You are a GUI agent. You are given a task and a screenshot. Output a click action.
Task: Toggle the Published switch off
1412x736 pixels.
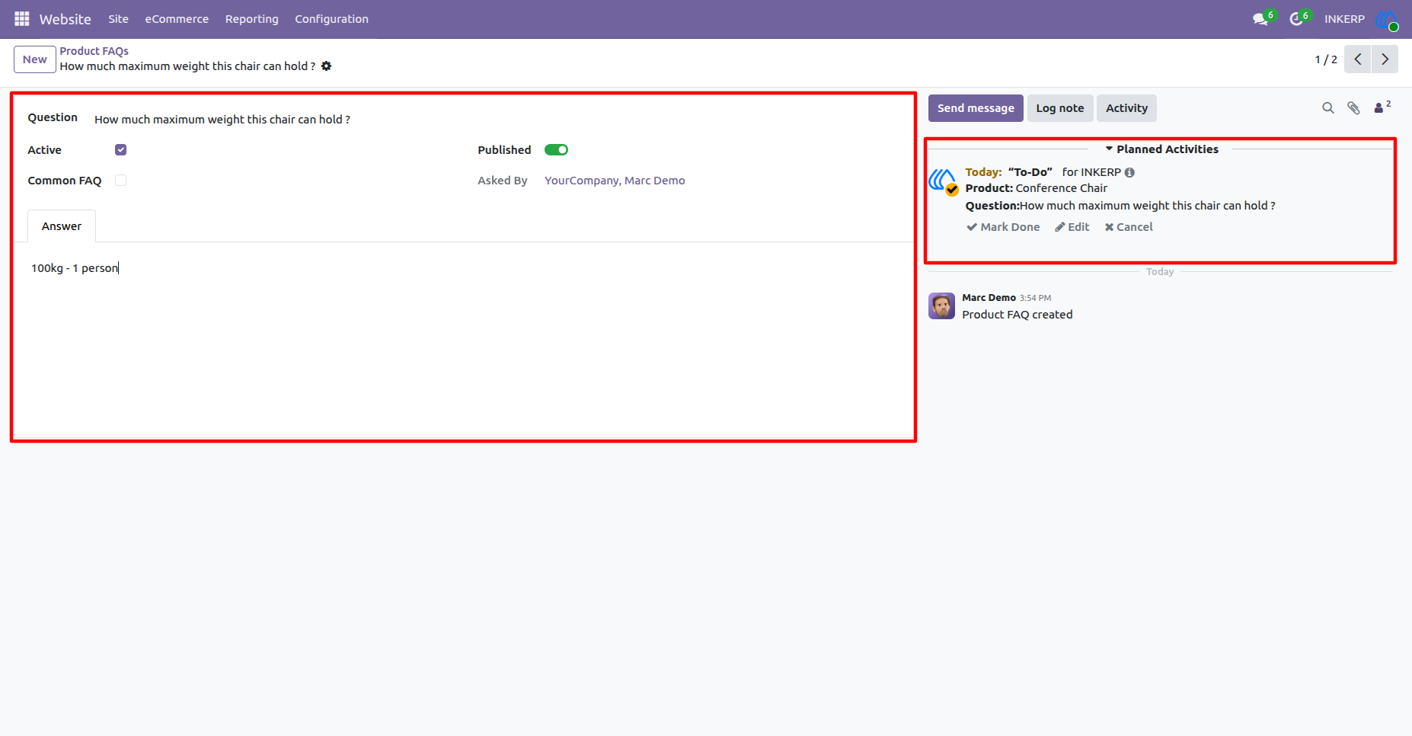[x=556, y=150]
